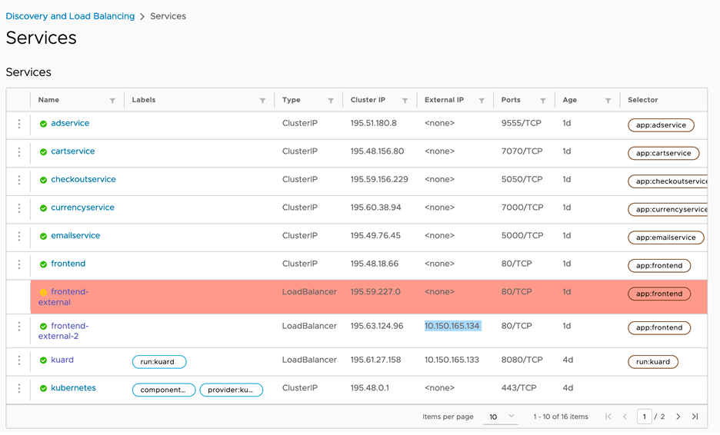Click the filter icon in the Age column

click(x=608, y=101)
